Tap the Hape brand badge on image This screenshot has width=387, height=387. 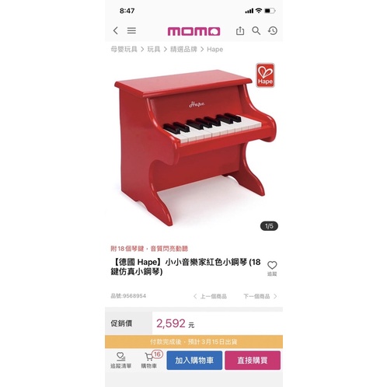click(265, 75)
